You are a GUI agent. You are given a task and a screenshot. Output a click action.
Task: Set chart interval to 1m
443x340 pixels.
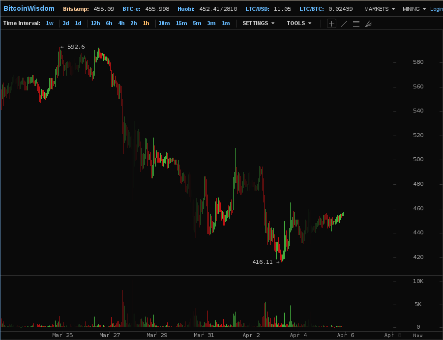coord(225,23)
